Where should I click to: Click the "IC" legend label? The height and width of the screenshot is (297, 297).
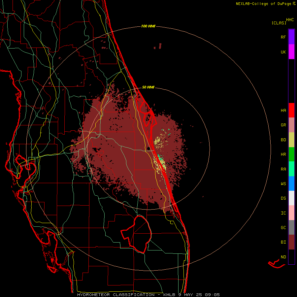coord(283,213)
